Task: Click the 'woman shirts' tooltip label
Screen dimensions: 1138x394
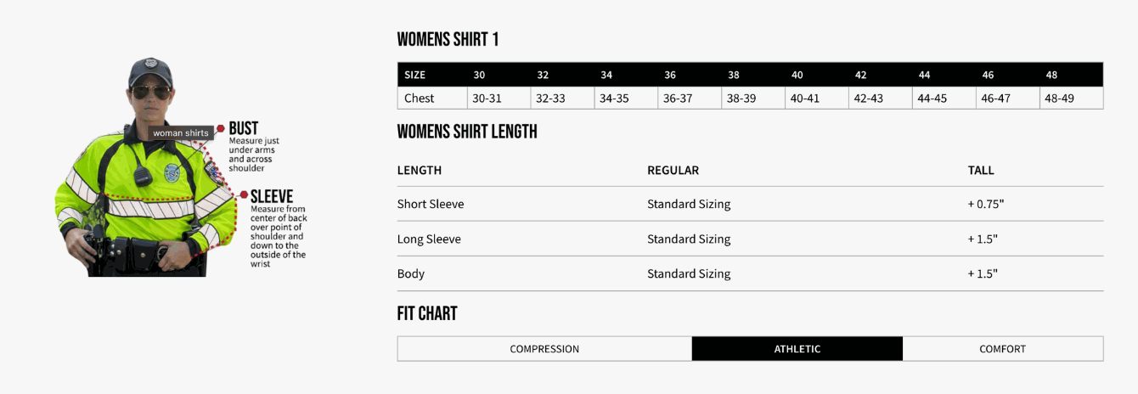Action: pos(180,132)
